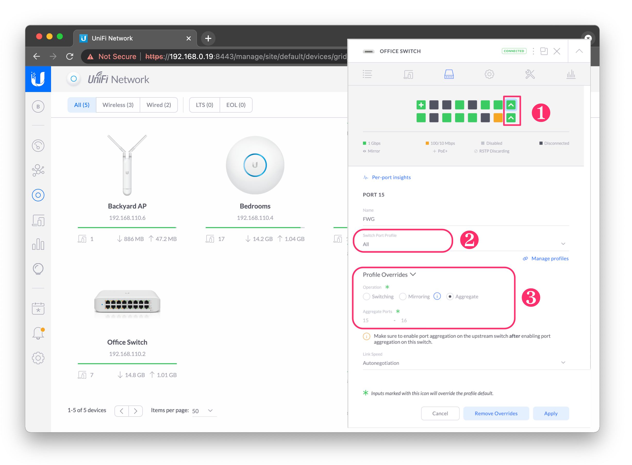Open the Alerts bell sidebar icon
Viewport: 632px width, 465px height.
[x=38, y=333]
